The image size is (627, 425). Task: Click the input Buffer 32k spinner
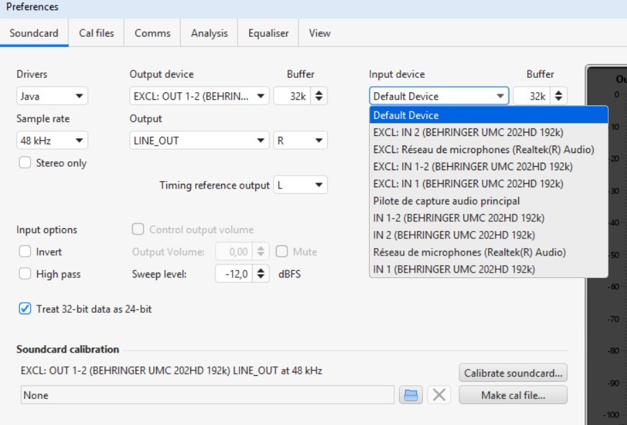click(x=559, y=96)
